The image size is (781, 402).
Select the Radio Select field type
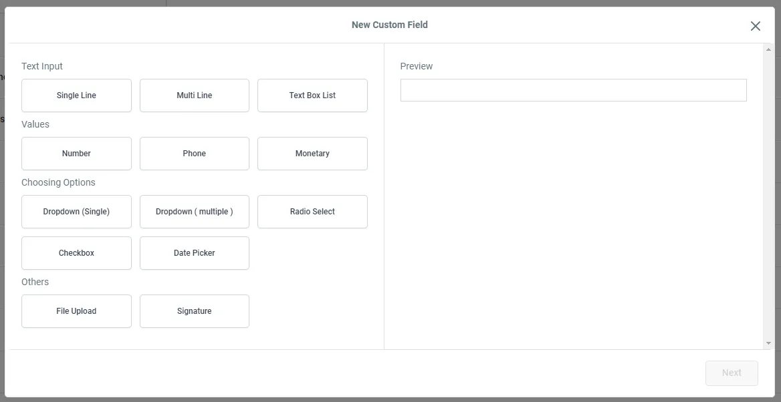312,212
